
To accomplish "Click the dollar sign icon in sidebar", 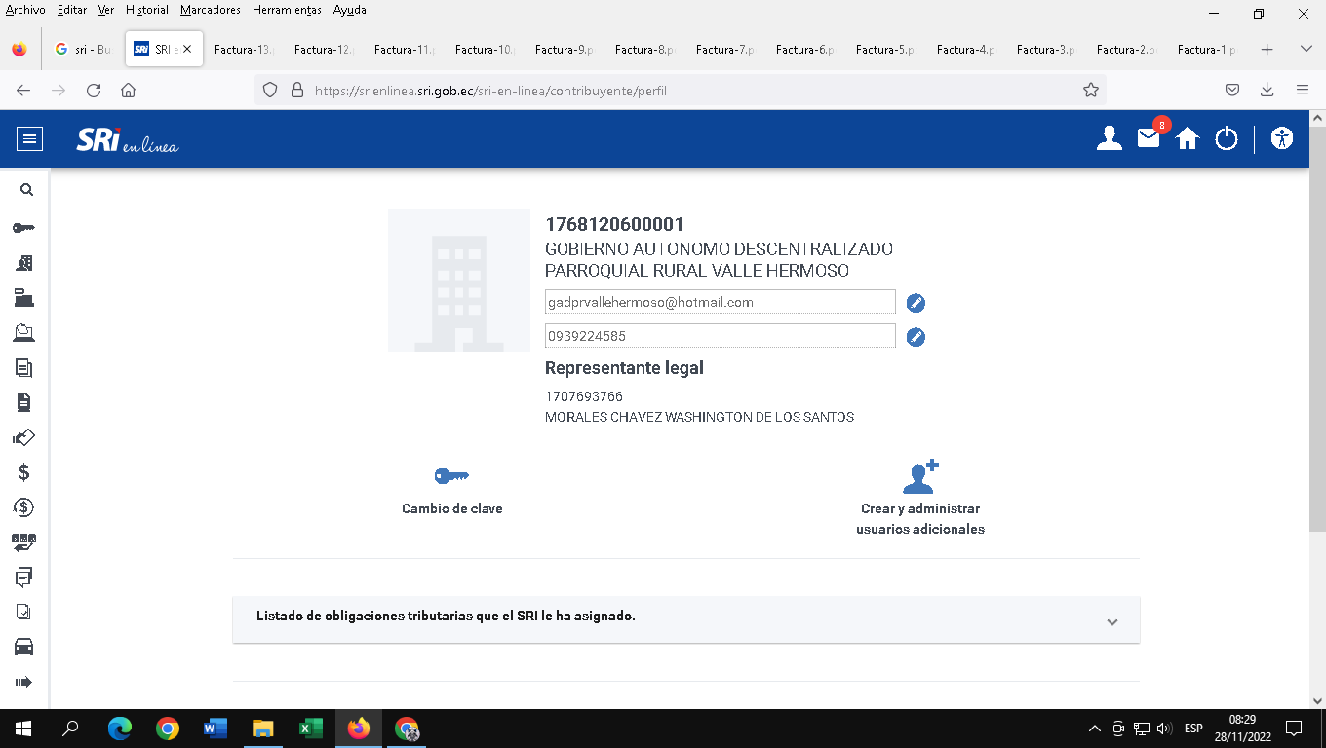I will (23, 472).
